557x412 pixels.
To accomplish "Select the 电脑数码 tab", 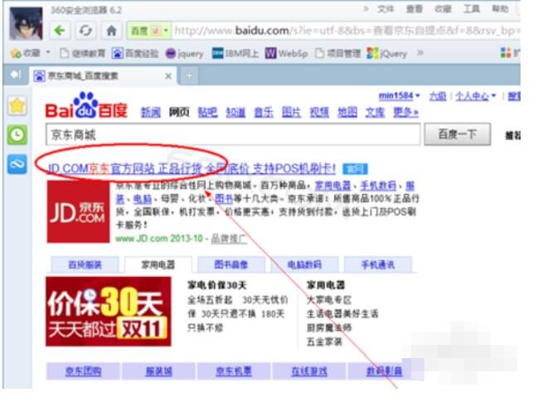I will pyautogui.click(x=304, y=264).
